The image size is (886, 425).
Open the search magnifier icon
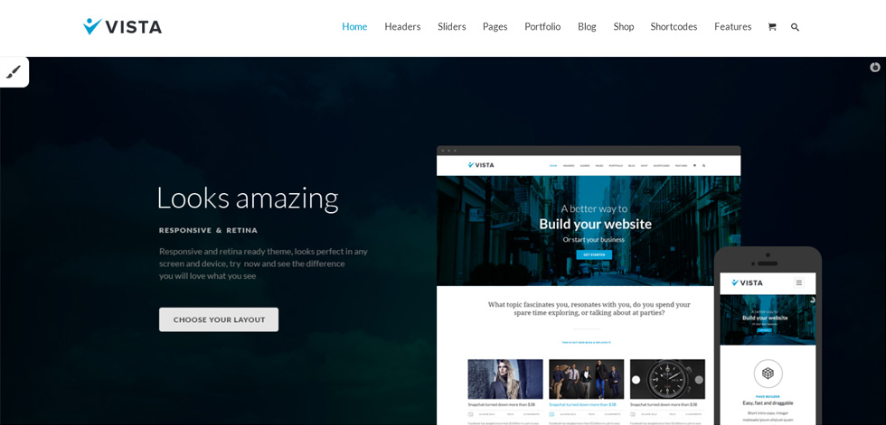coord(795,27)
